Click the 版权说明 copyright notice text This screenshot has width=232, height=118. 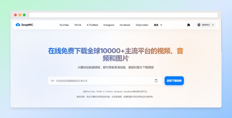[115, 97]
